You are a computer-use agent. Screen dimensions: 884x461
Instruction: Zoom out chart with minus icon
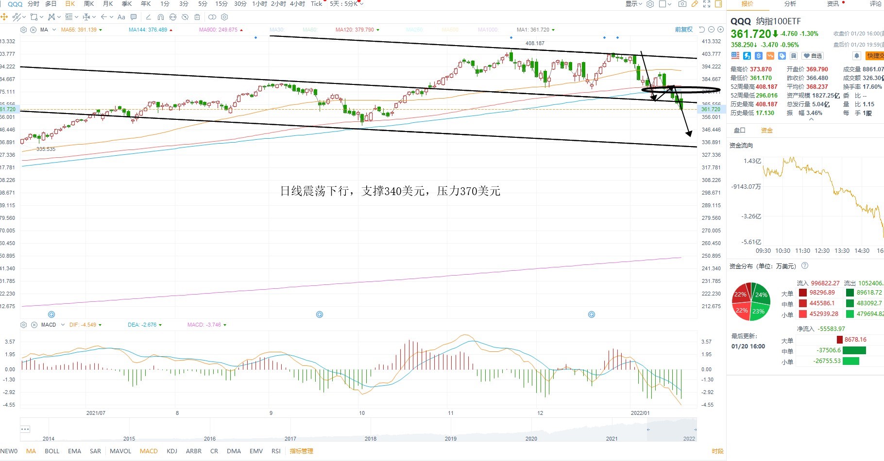point(711,30)
